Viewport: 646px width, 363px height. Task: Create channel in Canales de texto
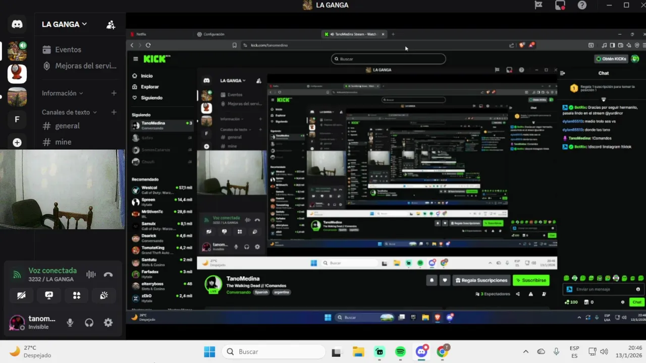[x=114, y=112]
